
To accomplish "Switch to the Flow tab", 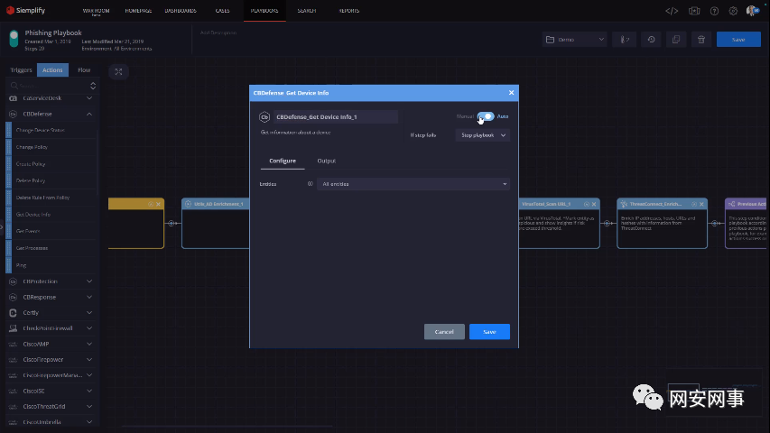I will point(84,70).
